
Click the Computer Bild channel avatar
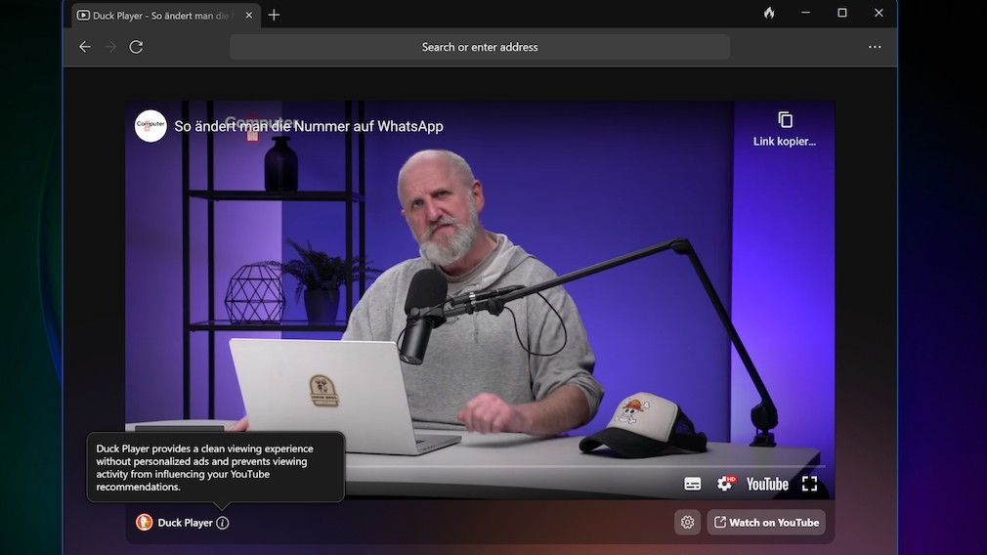pyautogui.click(x=150, y=126)
